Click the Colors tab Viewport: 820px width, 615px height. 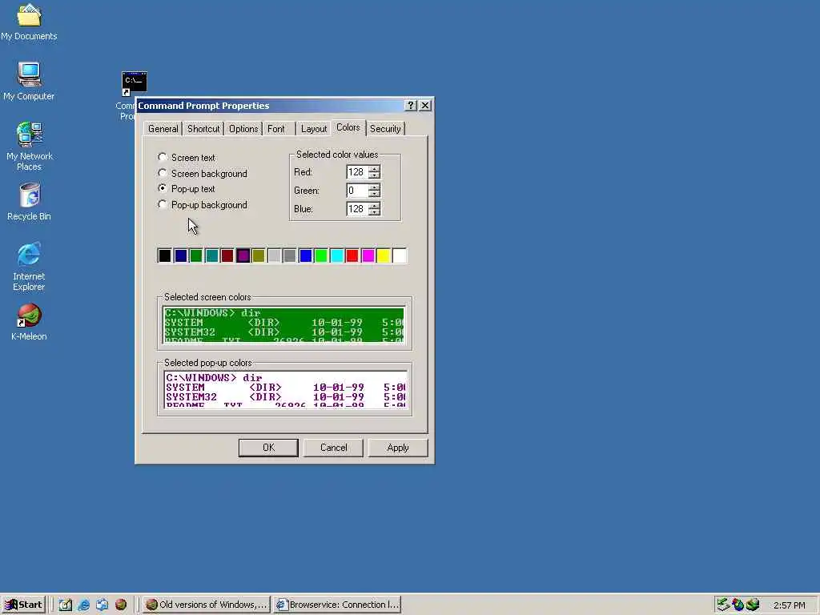(348, 127)
